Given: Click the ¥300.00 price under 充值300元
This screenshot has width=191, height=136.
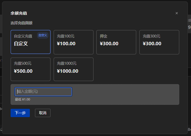Looking at the screenshot, I should click(152, 44).
